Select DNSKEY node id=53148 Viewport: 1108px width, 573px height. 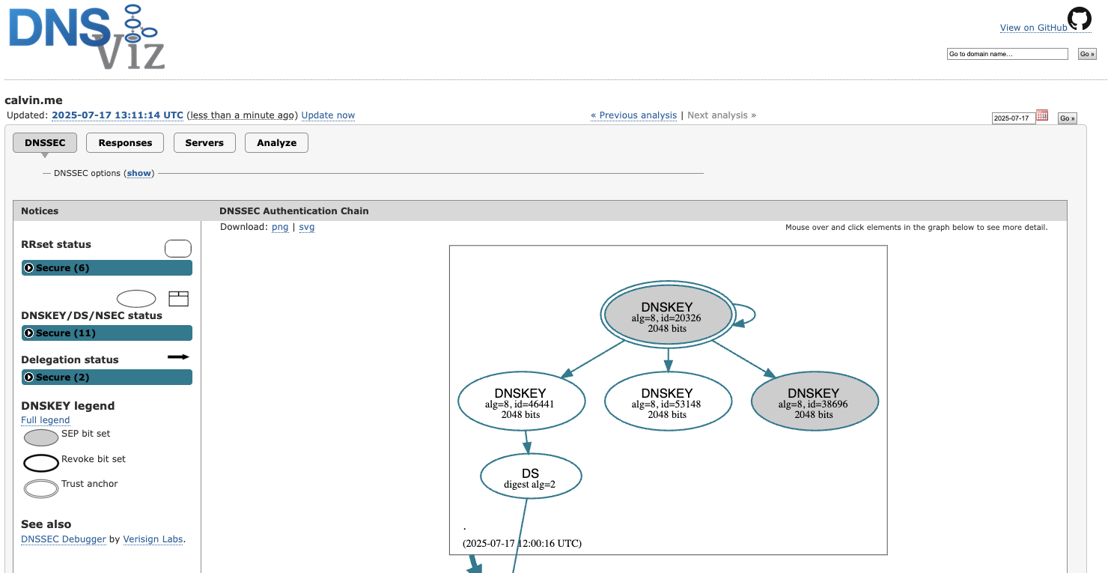click(667, 403)
